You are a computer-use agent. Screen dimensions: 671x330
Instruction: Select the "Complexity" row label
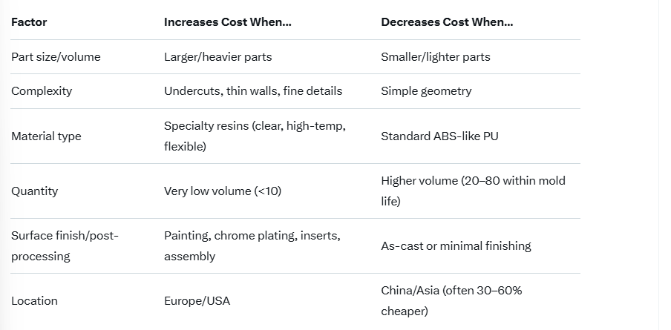coord(42,91)
